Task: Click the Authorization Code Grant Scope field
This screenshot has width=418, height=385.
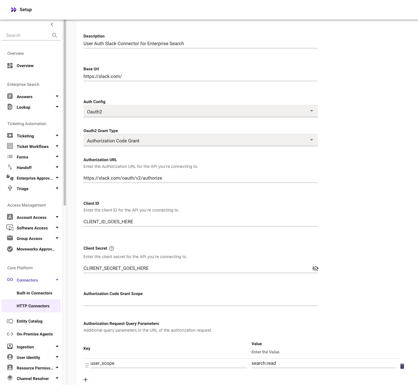Action: coord(201,301)
